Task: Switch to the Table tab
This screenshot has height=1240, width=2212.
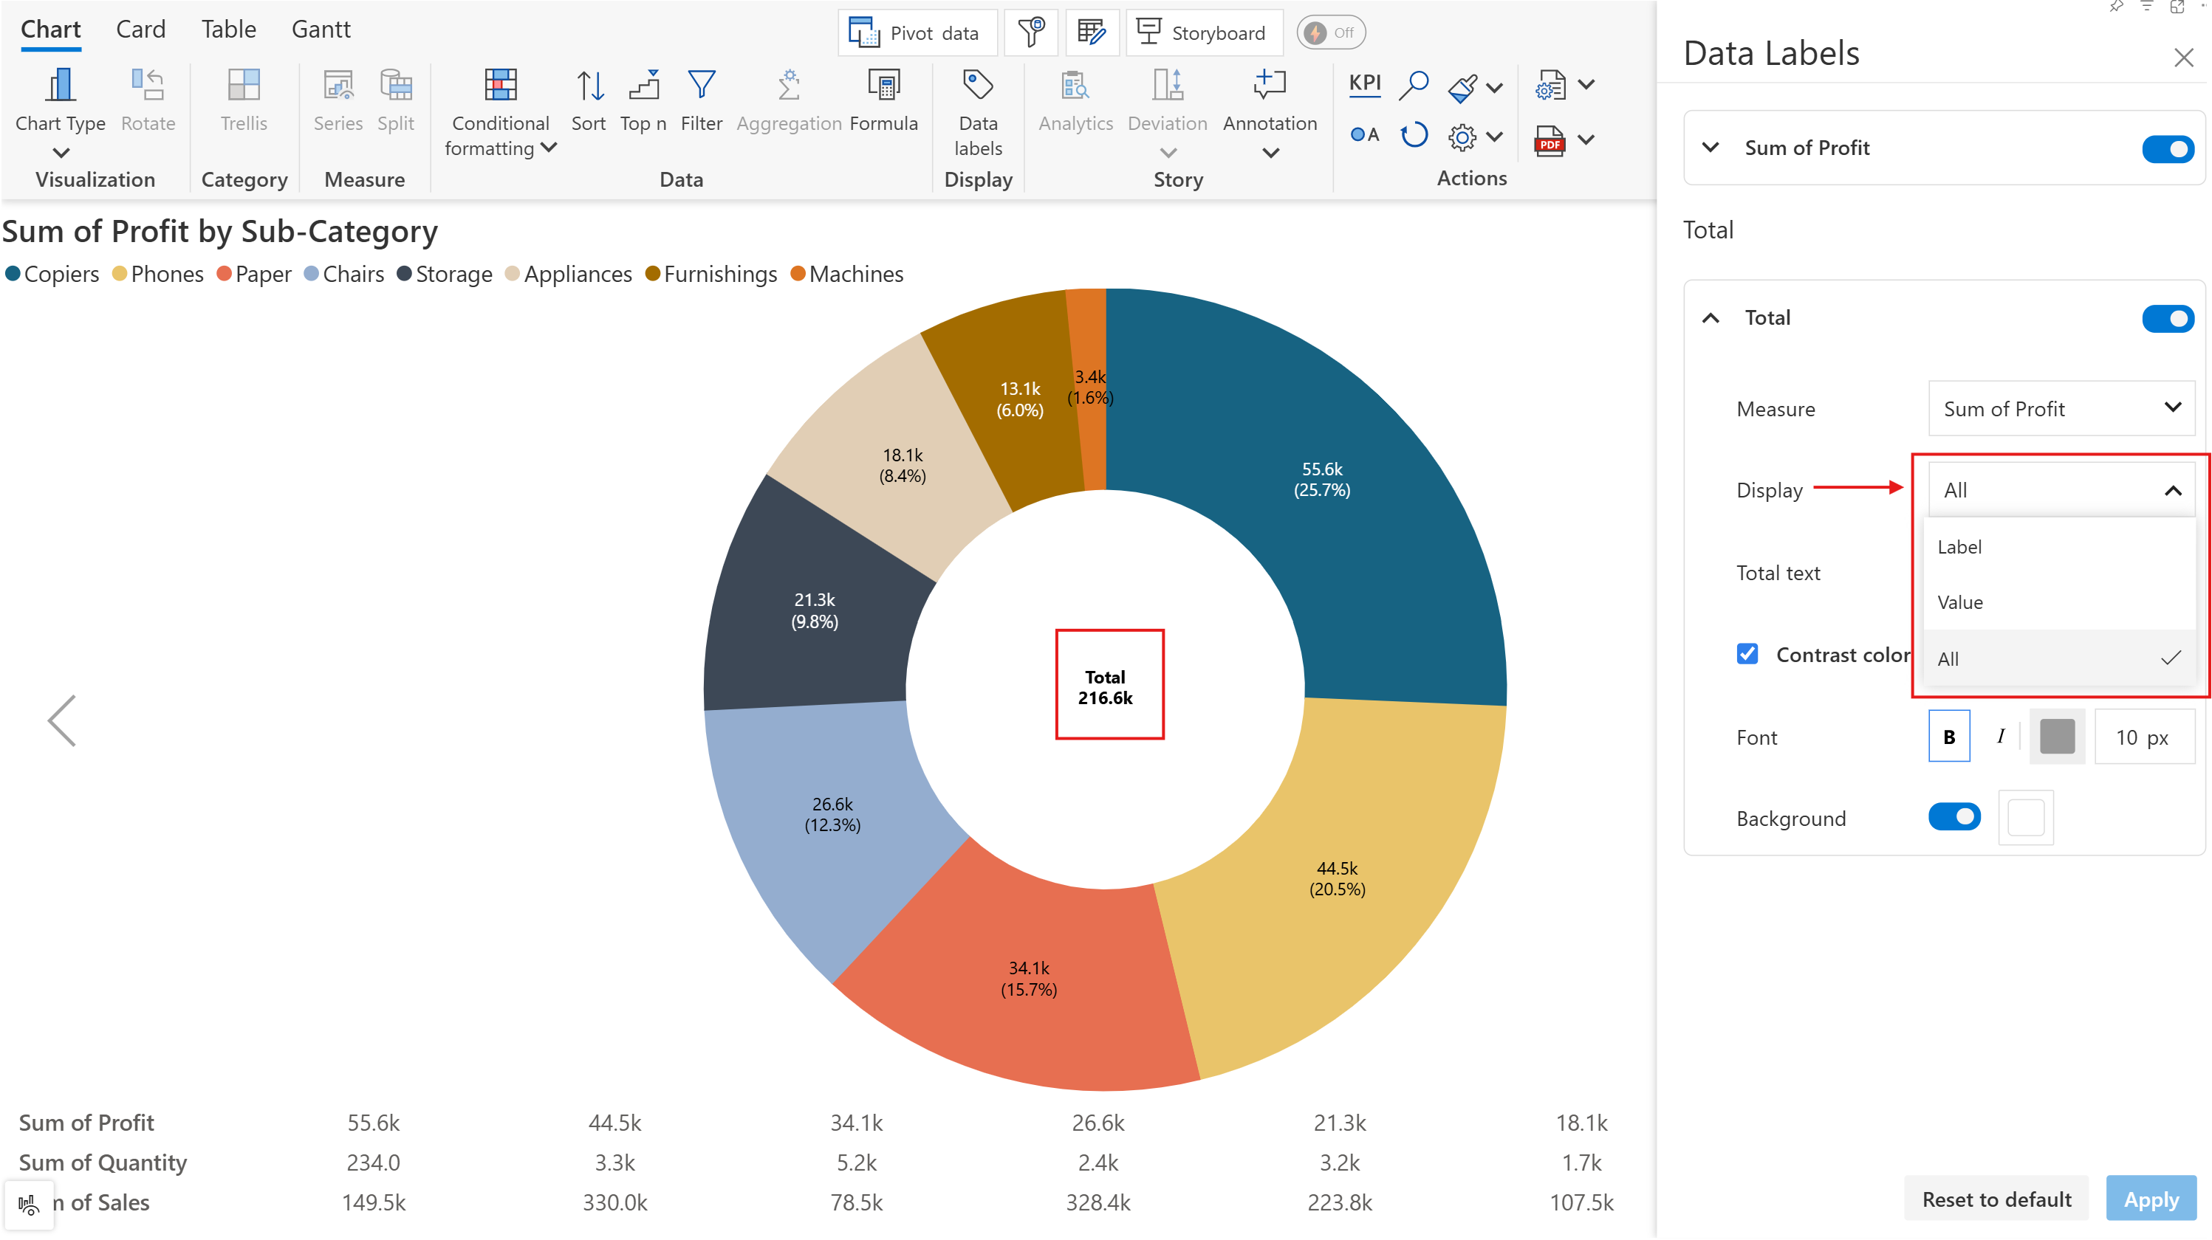Action: (228, 30)
